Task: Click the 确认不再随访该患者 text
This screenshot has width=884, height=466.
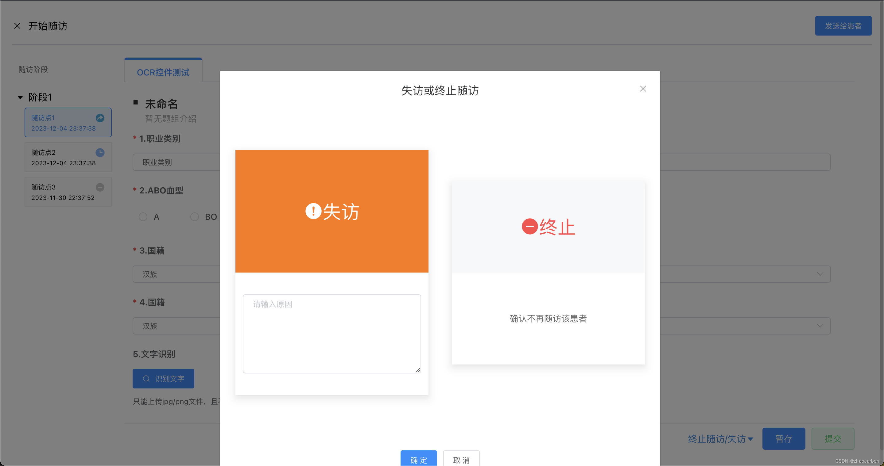Action: pos(548,319)
